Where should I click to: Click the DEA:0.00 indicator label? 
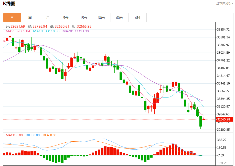click(50, 135)
